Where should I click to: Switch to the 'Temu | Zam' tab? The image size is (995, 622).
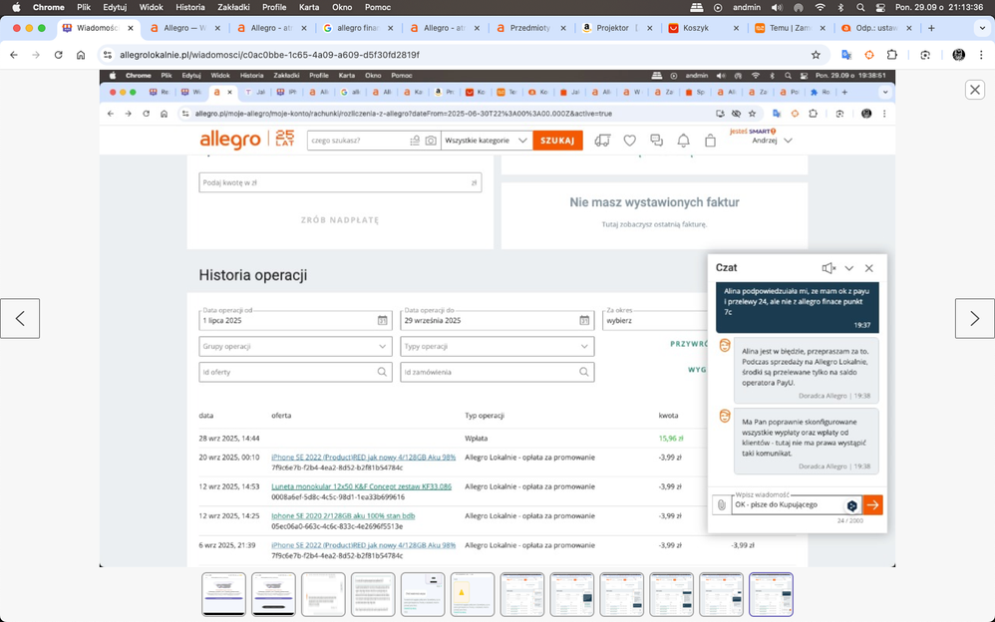791,28
